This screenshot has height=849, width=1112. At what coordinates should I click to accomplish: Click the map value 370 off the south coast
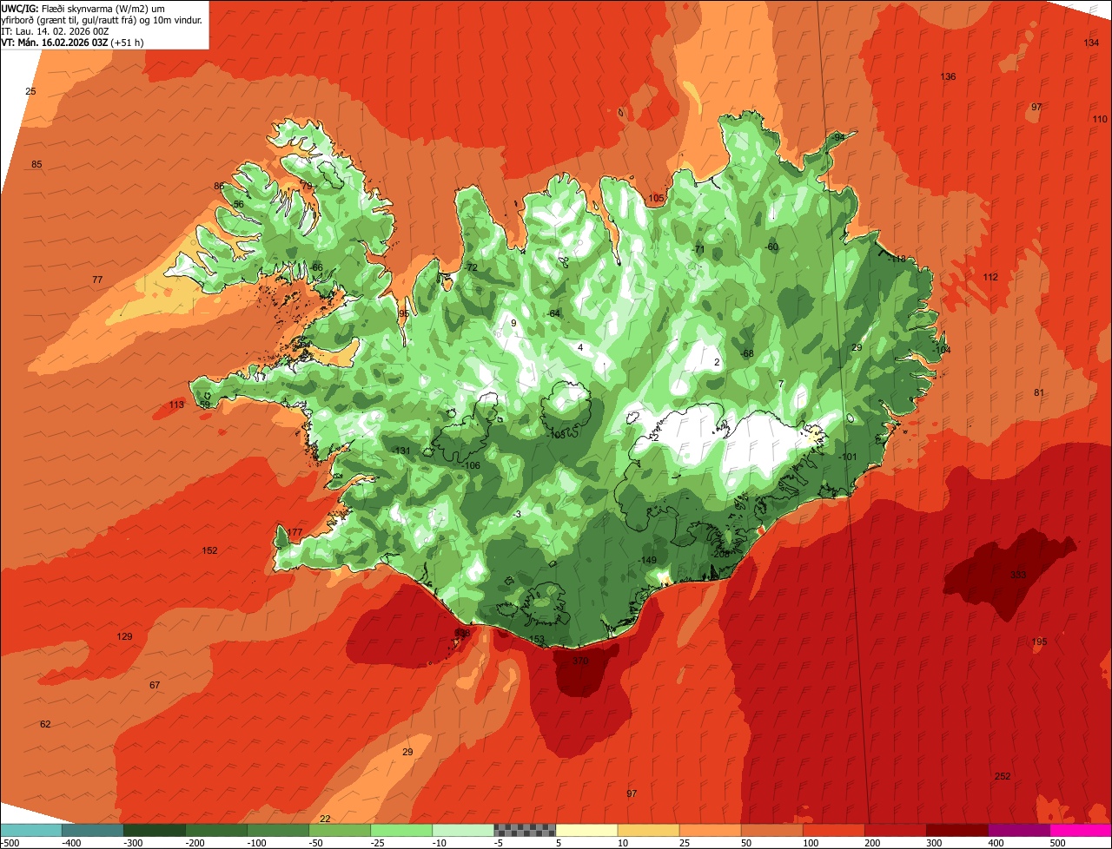click(x=580, y=661)
